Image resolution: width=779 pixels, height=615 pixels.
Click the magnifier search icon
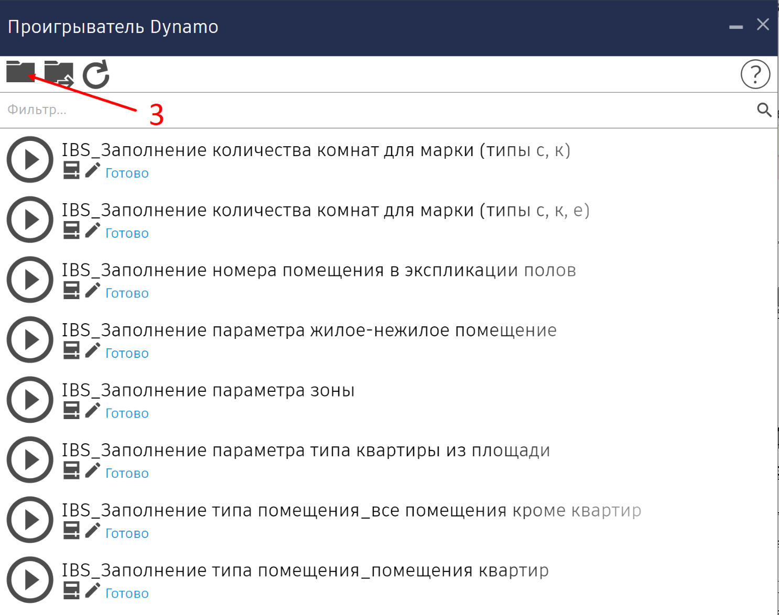point(764,109)
